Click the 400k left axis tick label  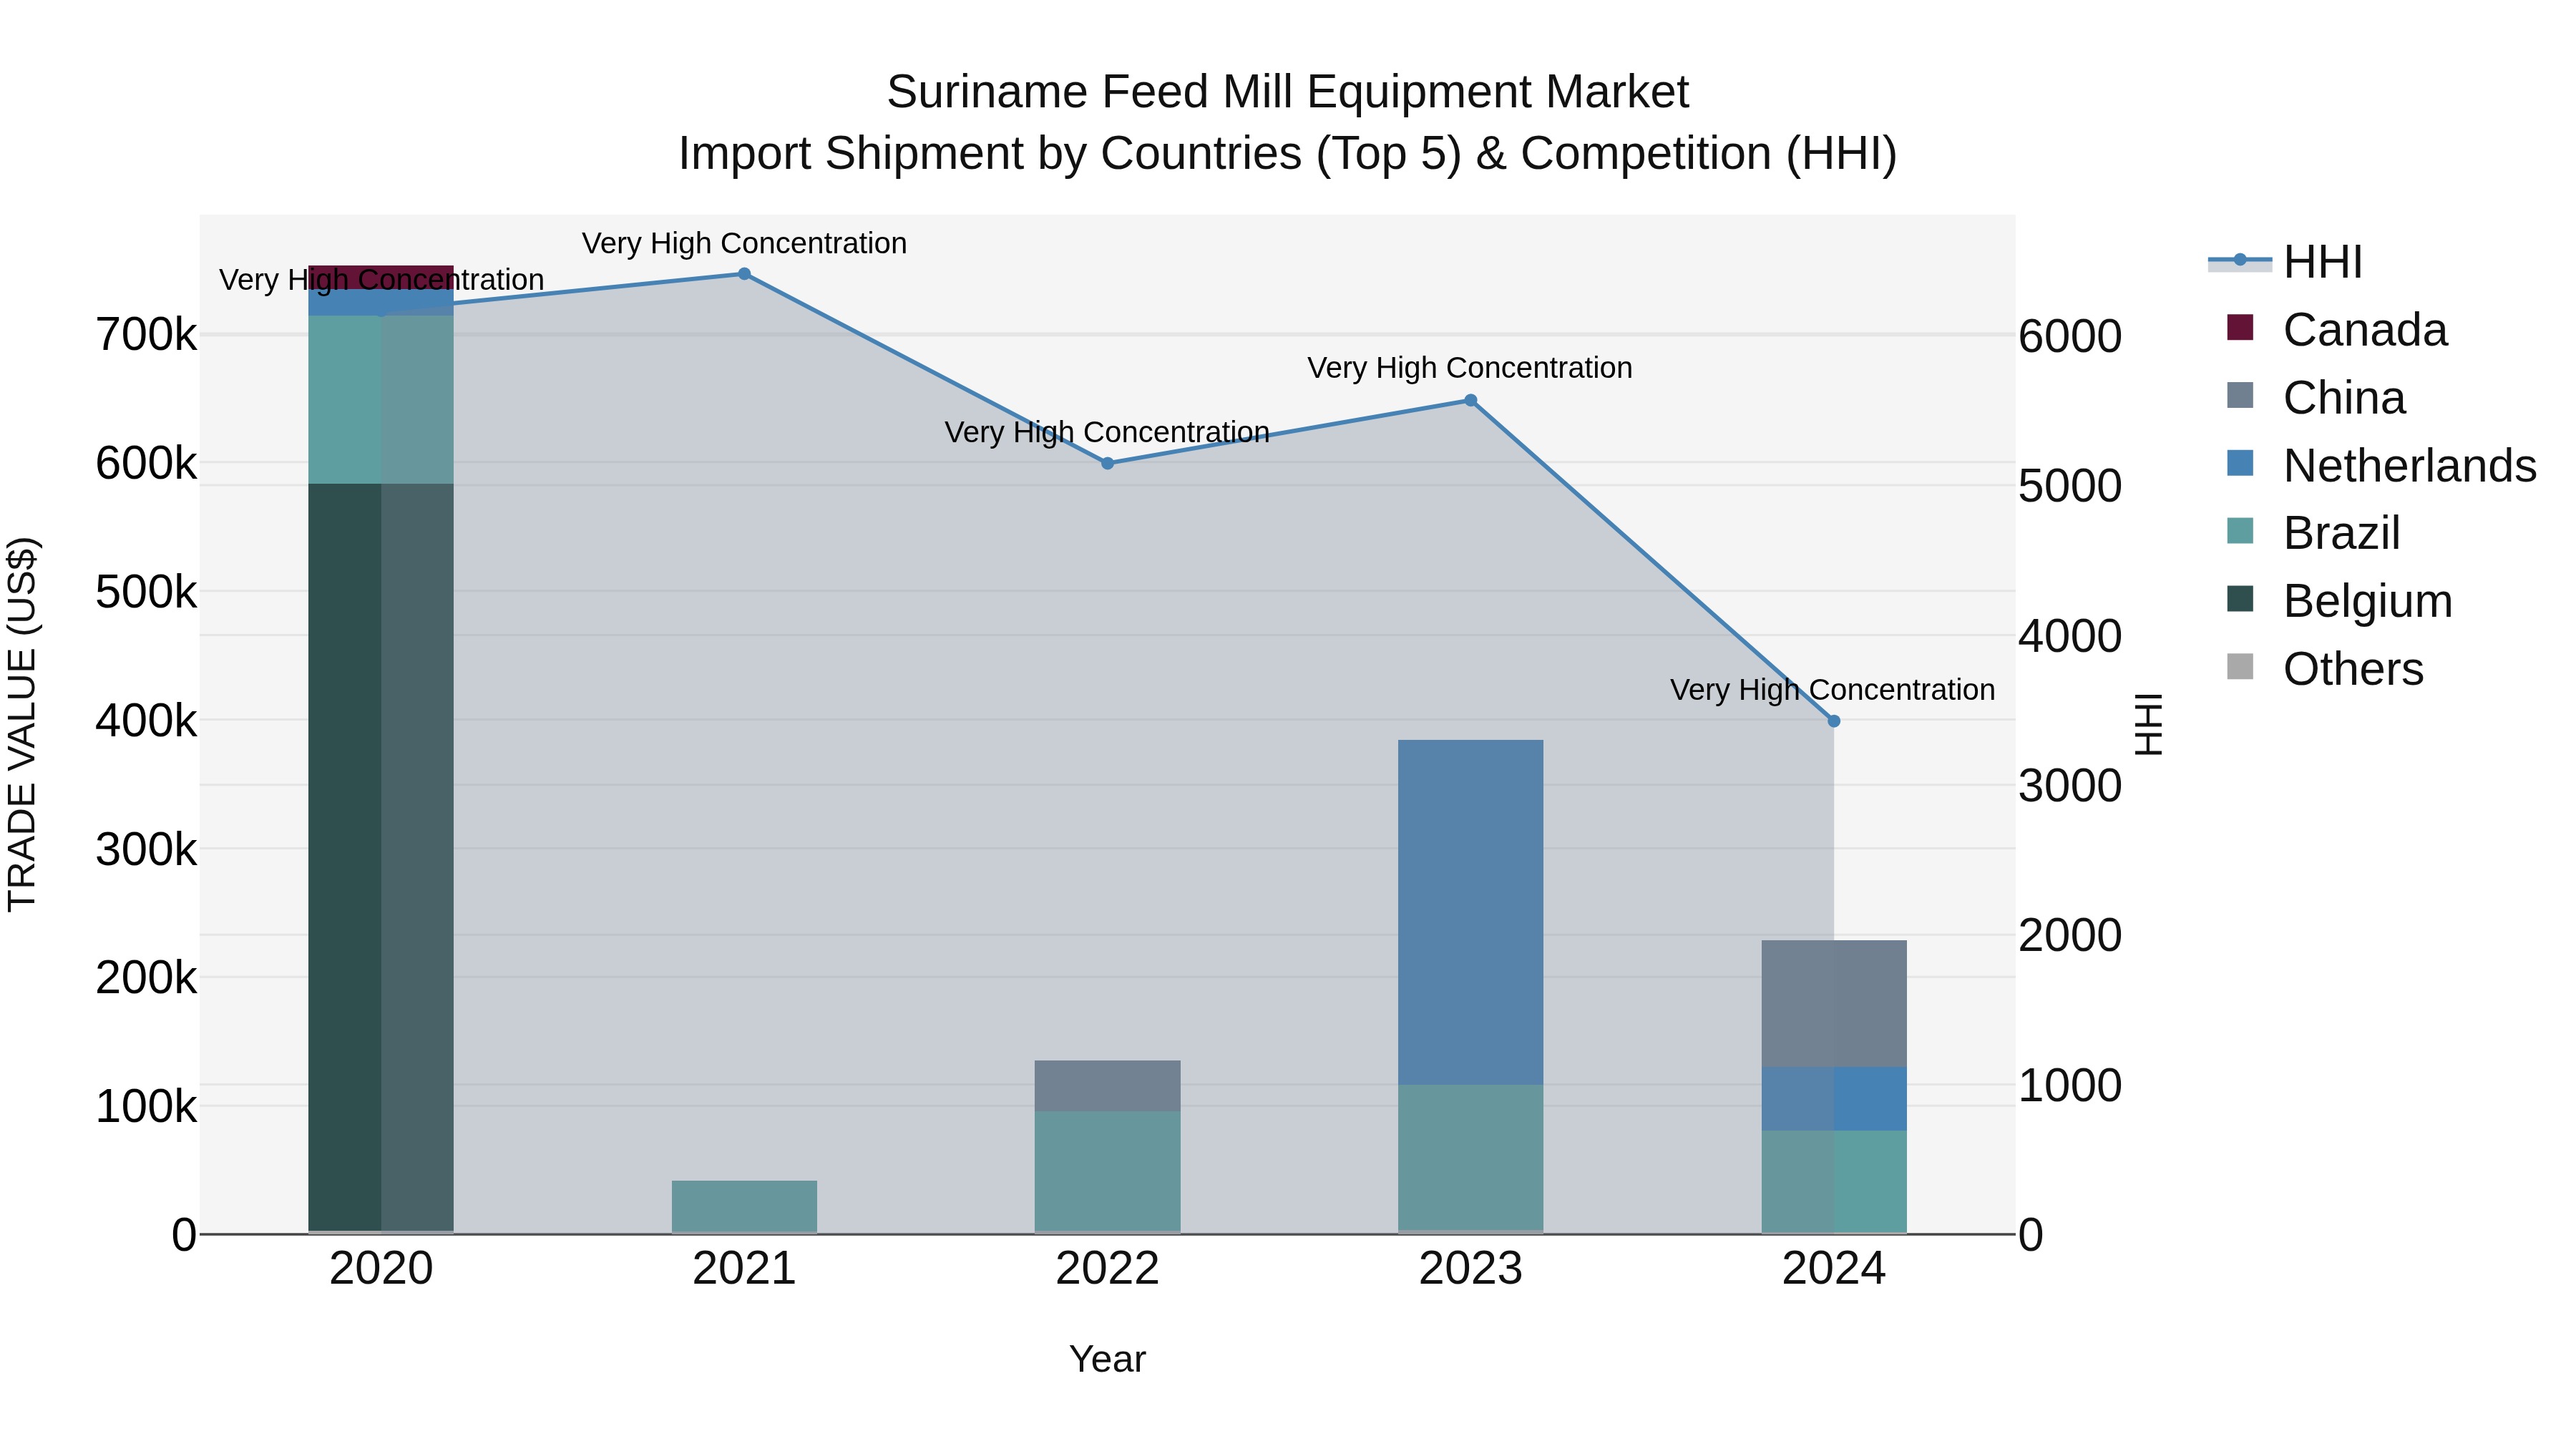coord(146,721)
